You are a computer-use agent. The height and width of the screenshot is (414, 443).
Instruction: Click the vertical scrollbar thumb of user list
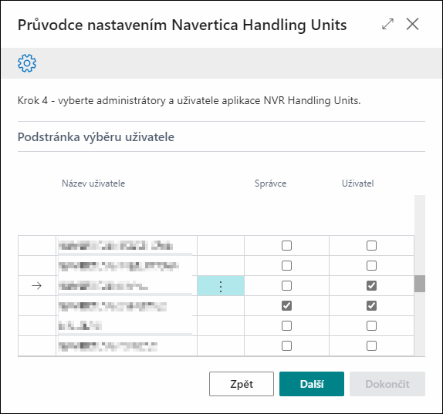[420, 284]
